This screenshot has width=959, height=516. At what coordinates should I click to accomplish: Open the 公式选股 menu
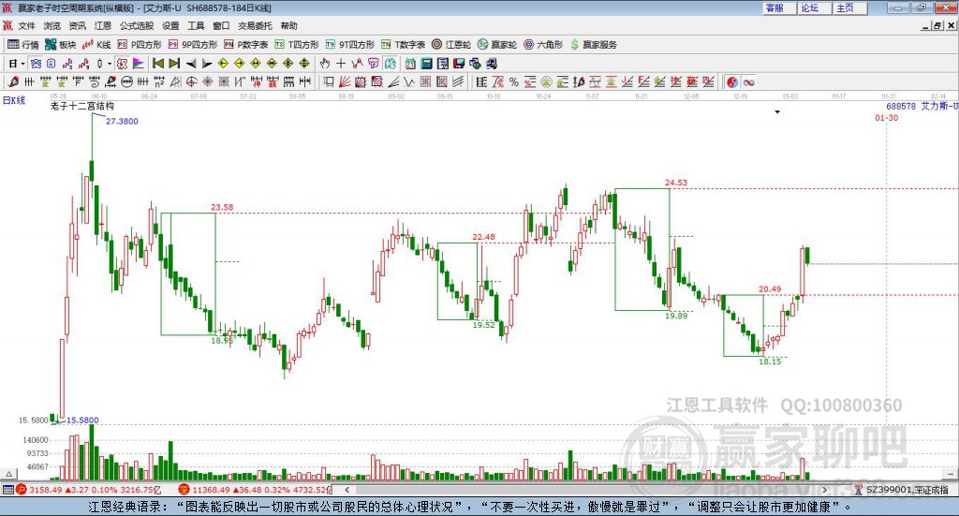[137, 25]
